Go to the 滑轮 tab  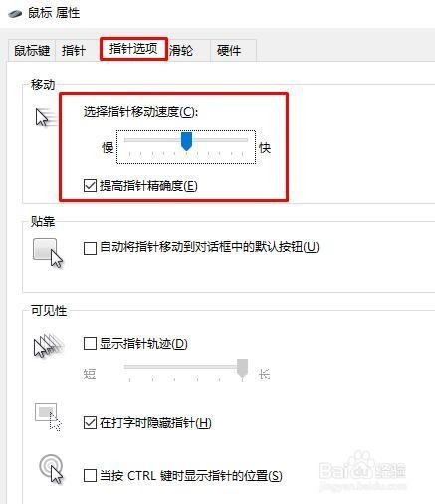pyautogui.click(x=181, y=51)
